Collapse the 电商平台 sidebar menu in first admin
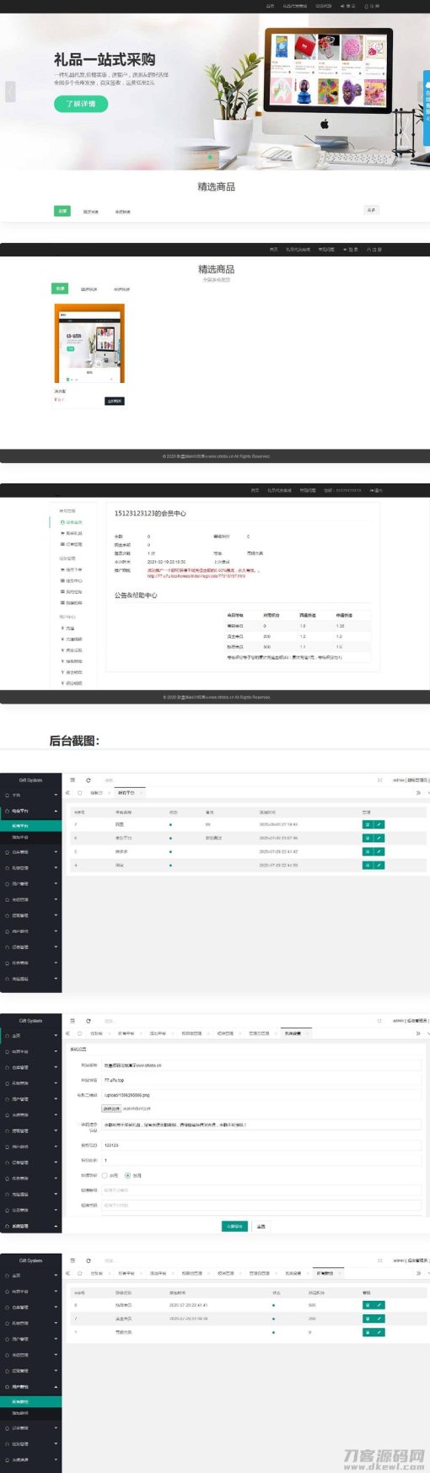Viewport: 430px width, 1473px height. pyautogui.click(x=30, y=811)
